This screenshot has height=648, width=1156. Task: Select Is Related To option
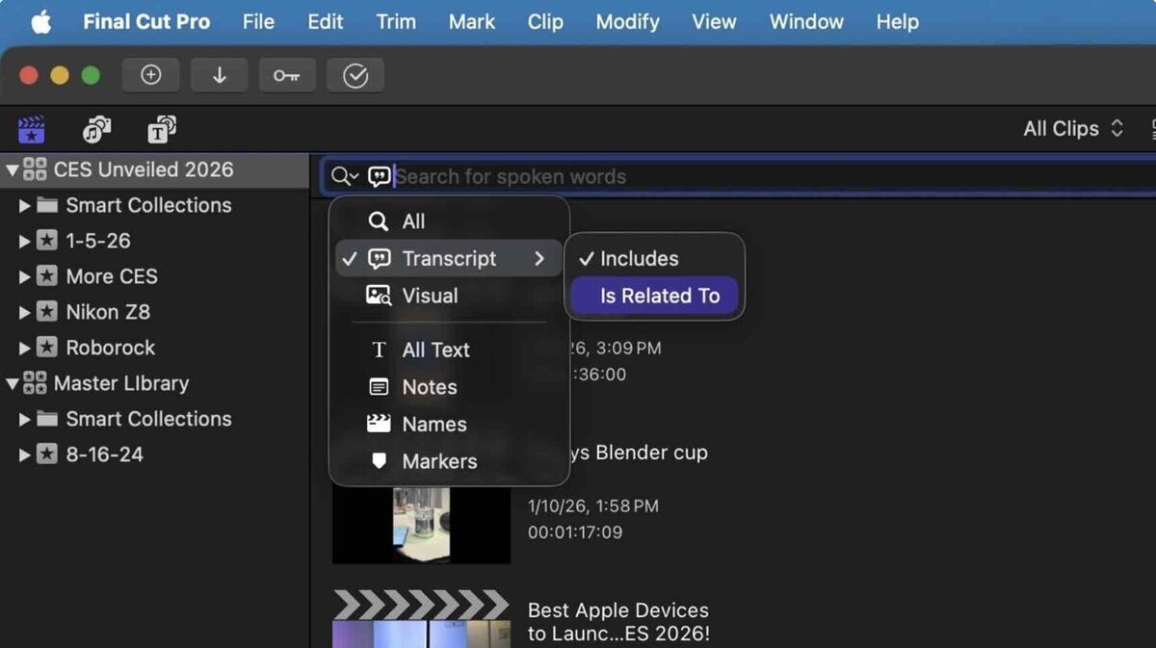(x=654, y=296)
